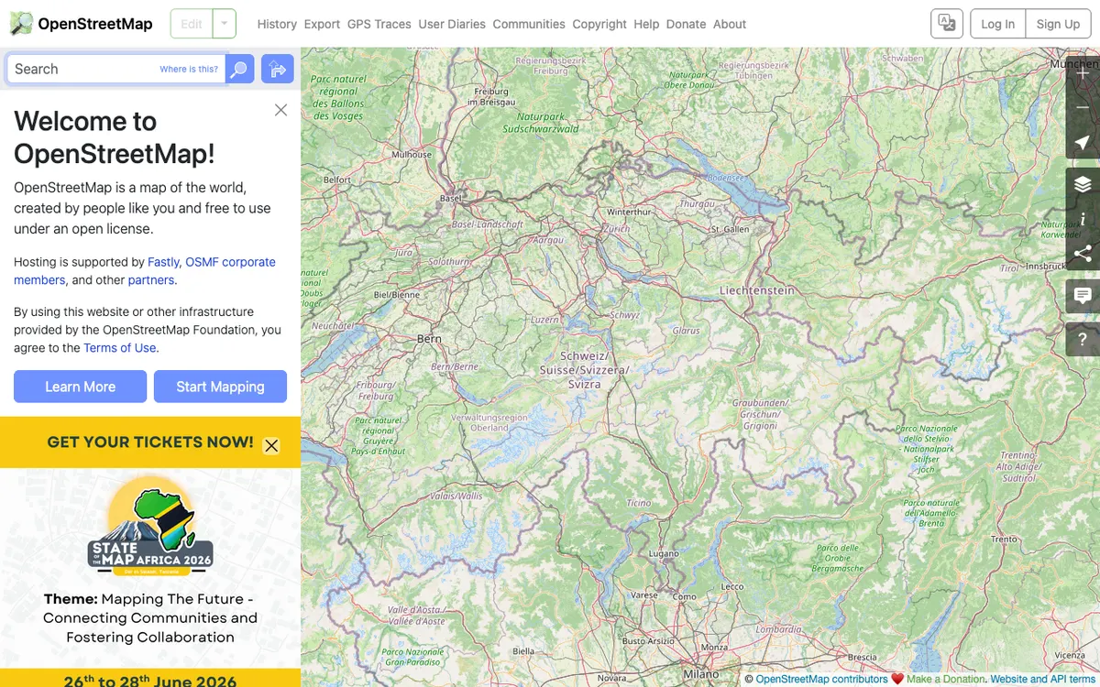Click the Milano label on map
1100x687 pixels.
tap(701, 673)
